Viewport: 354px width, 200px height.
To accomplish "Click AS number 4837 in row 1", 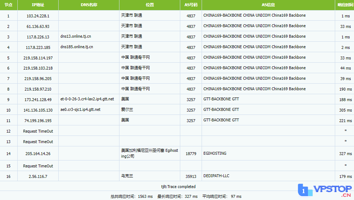I will (191, 16).
